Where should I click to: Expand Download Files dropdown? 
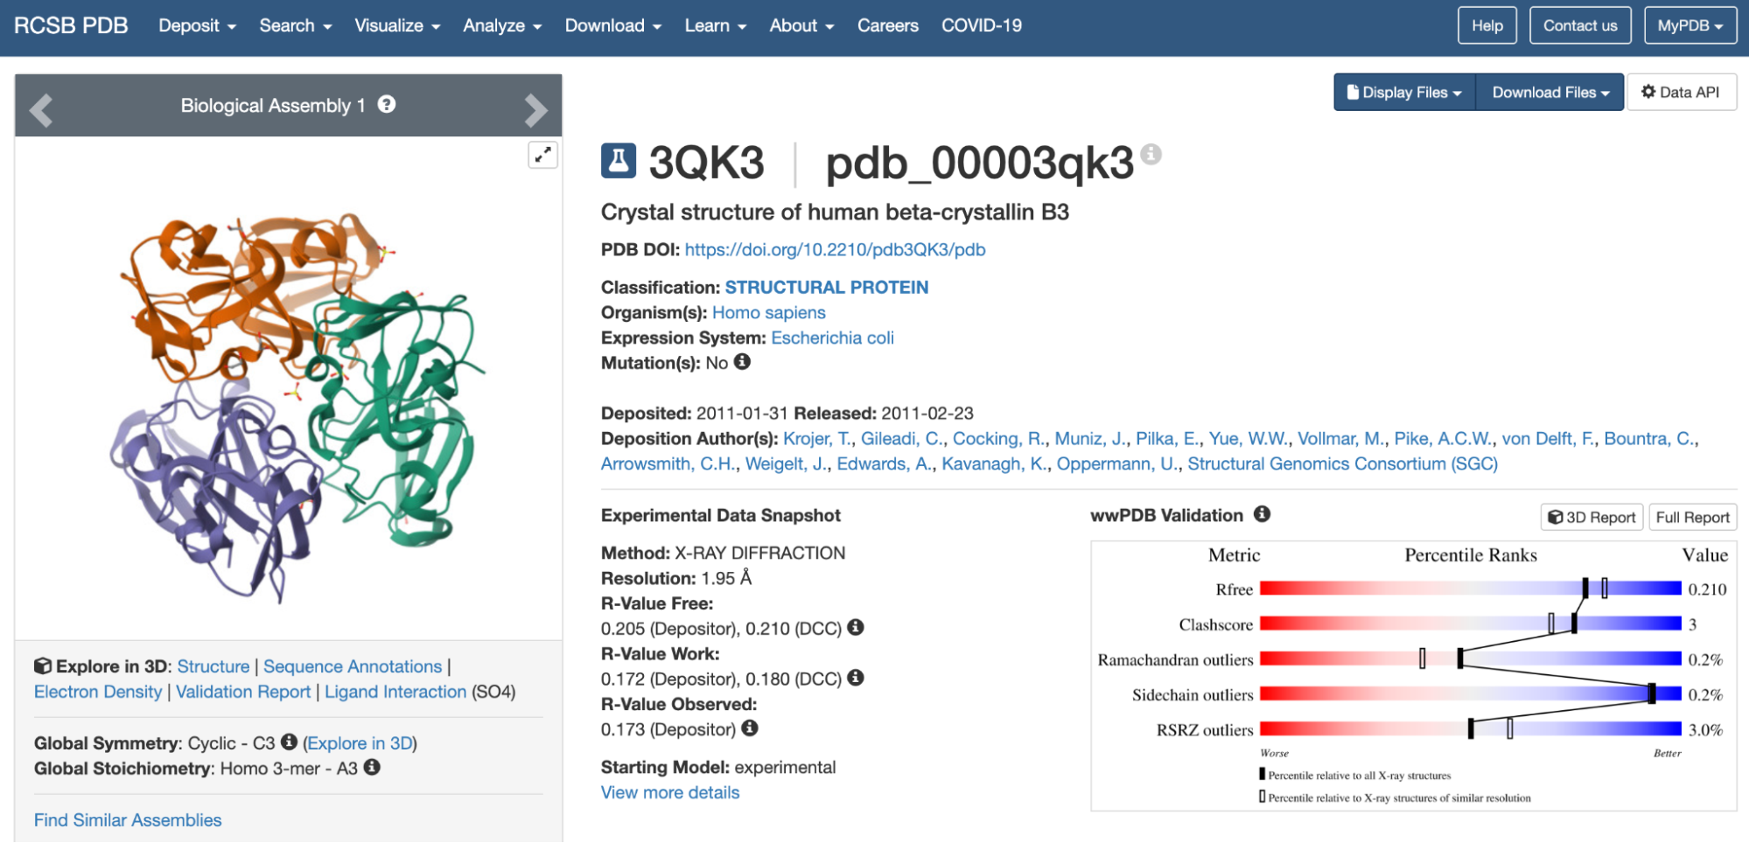tap(1550, 93)
